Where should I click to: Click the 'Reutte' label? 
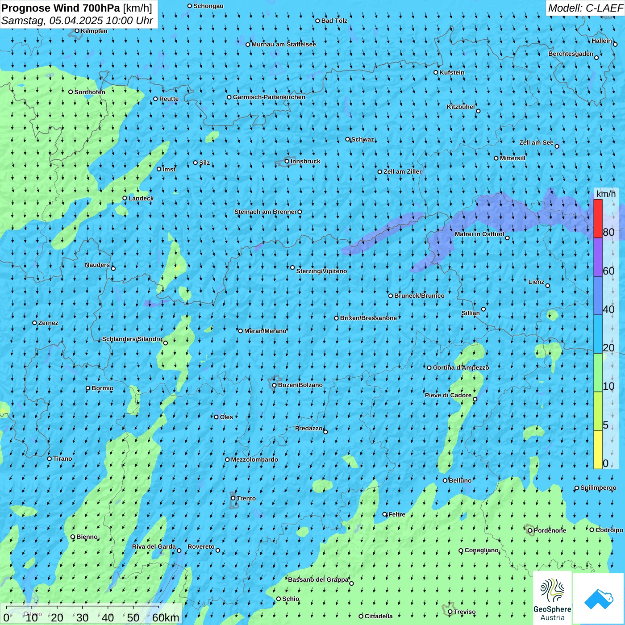pyautogui.click(x=169, y=99)
